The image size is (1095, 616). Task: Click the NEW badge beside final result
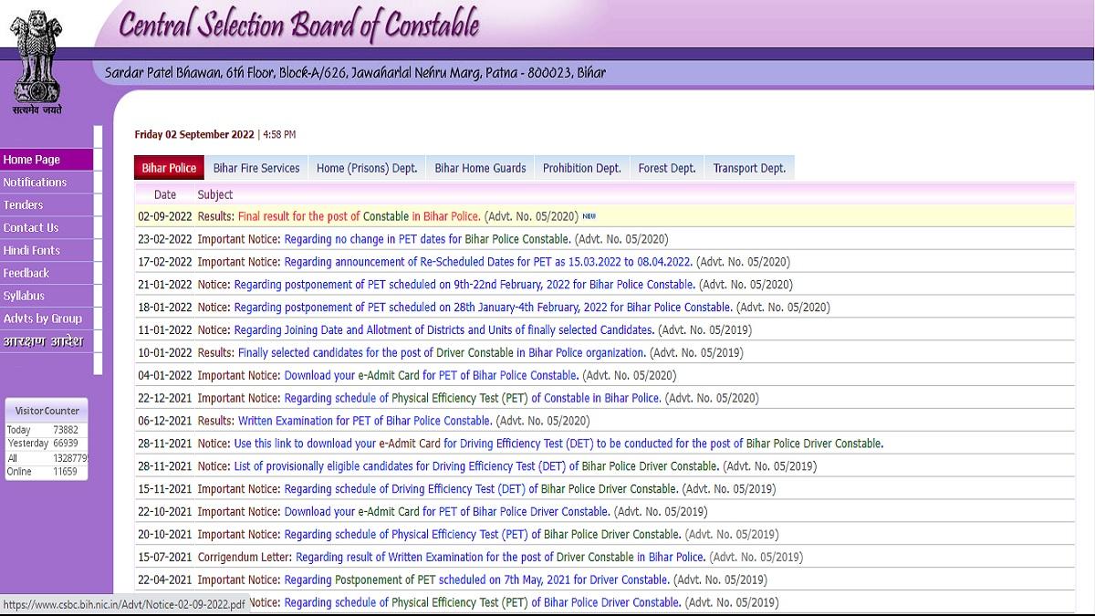(589, 216)
